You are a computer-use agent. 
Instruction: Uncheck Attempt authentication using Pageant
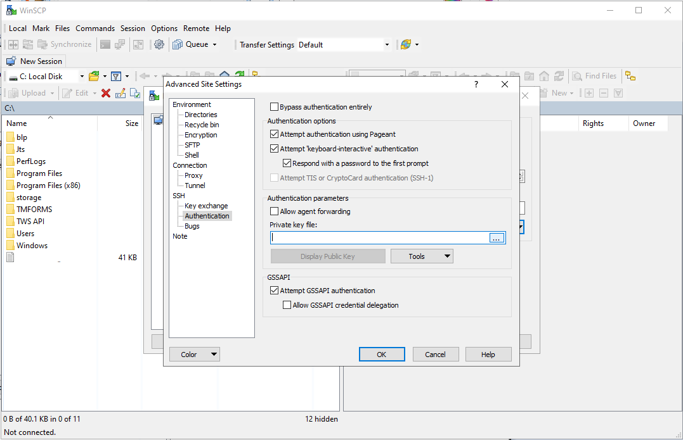pyautogui.click(x=274, y=134)
